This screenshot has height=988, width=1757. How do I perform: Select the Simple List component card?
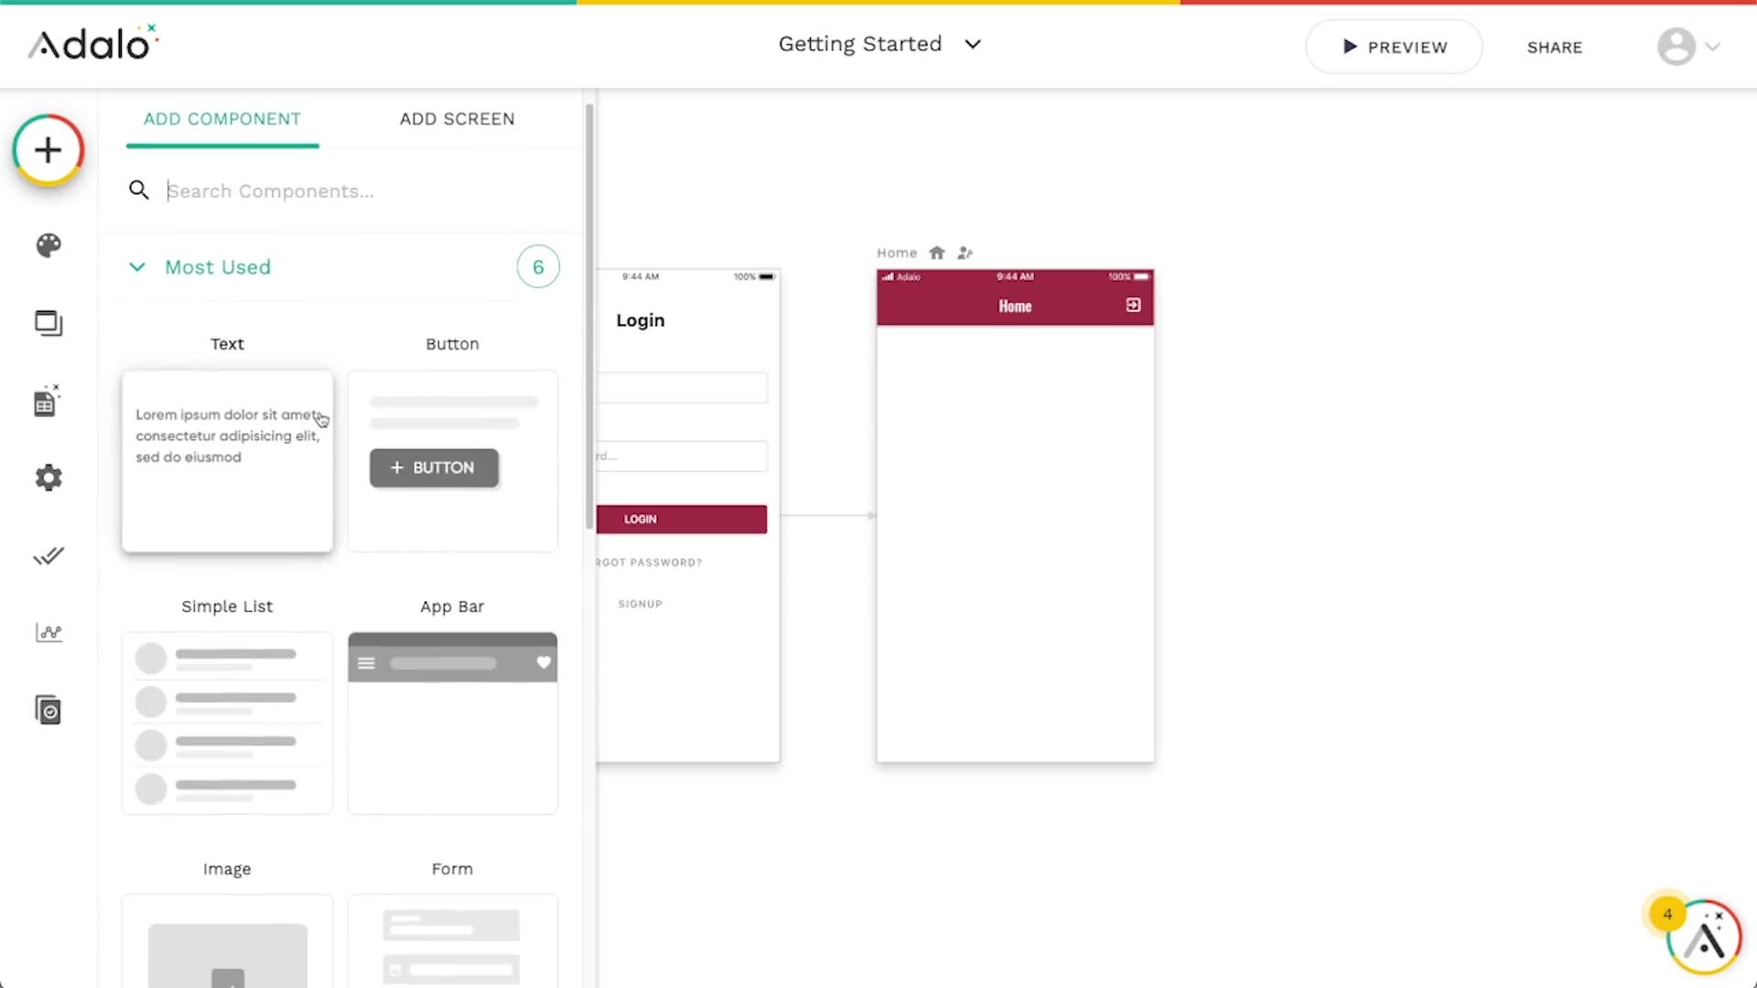coord(227,723)
